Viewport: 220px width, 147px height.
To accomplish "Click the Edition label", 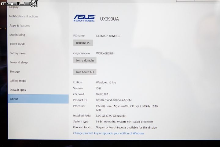I will pyautogui.click(x=78, y=82).
